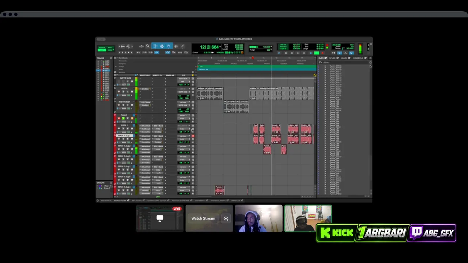Select the Scrubber speaker tool
The width and height of the screenshot is (468, 263).
(x=176, y=46)
